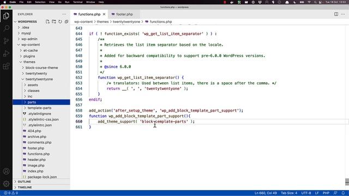Open errors and warnings status indicator
349x196 pixels.
pyautogui.click(x=11, y=193)
